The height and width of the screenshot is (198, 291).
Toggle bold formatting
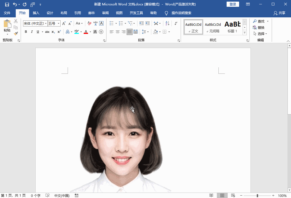(26, 32)
